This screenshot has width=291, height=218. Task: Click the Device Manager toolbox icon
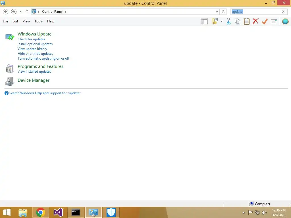[x=10, y=82]
